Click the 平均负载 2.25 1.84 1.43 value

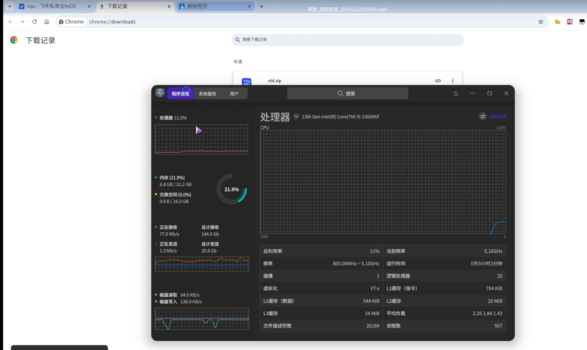pos(487,313)
